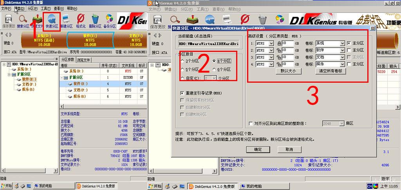Open 我的电脑 in left taskbar
401x190 pixels.
(54, 186)
